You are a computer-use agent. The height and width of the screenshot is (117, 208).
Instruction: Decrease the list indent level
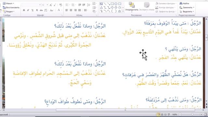(80, 5)
